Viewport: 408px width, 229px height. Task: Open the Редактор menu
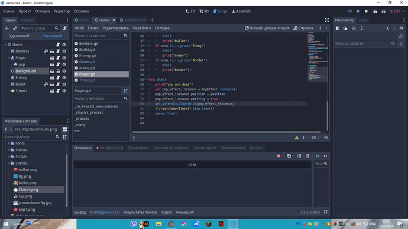pyautogui.click(x=61, y=11)
